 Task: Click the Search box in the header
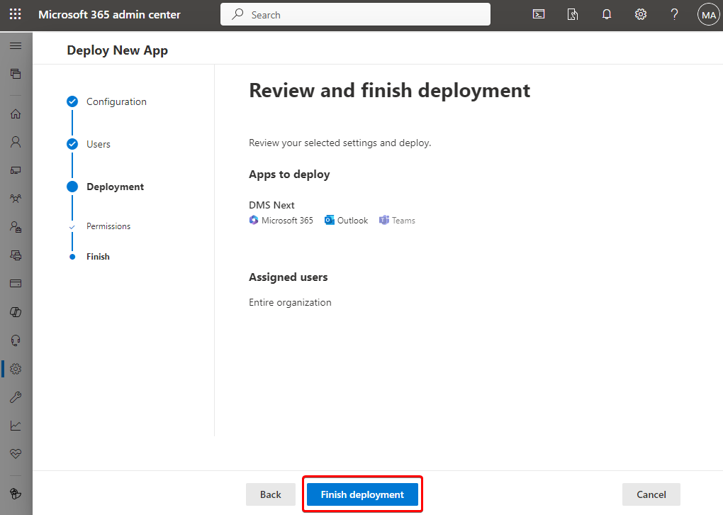coord(355,15)
